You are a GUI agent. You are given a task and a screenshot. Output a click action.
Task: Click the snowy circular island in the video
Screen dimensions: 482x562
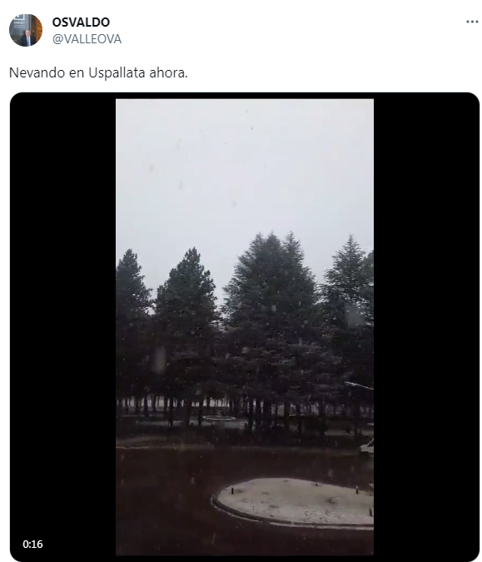[293, 503]
